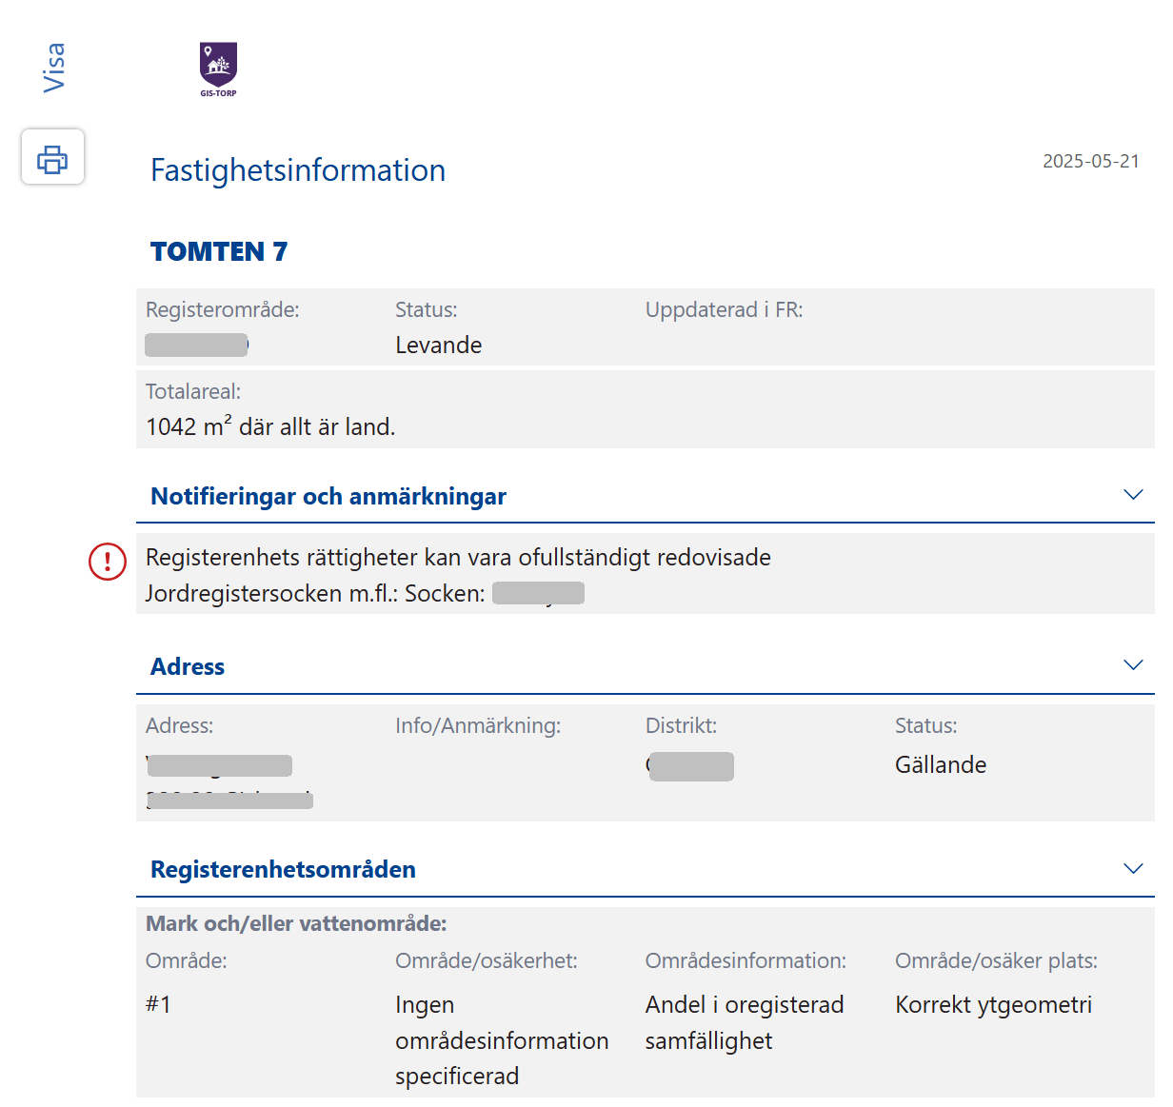Click the Gällande address status value
This screenshot has height=1107, width=1173.
[x=941, y=765]
